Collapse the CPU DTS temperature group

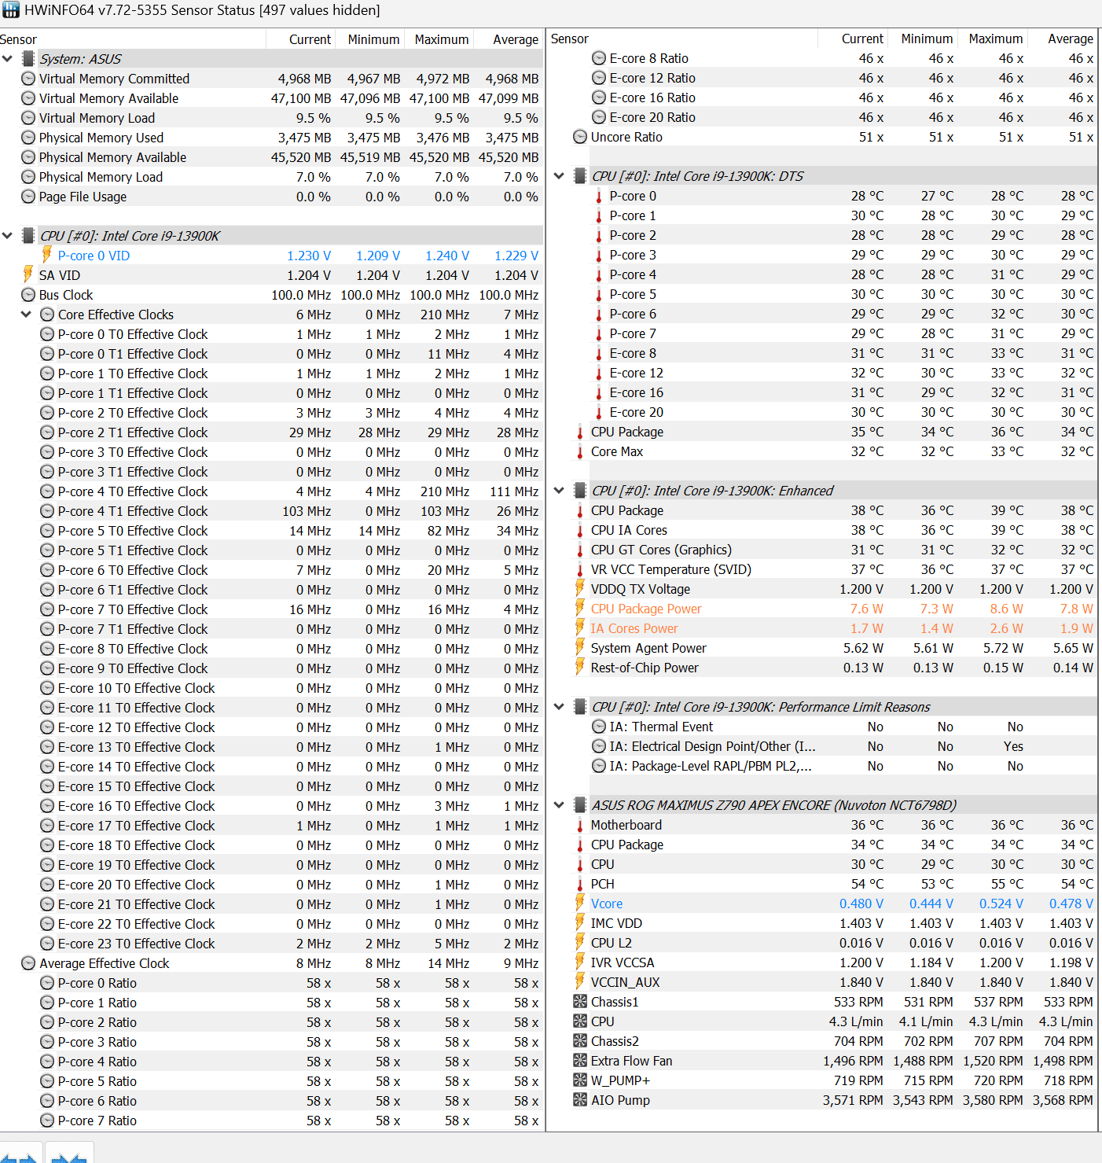559,176
